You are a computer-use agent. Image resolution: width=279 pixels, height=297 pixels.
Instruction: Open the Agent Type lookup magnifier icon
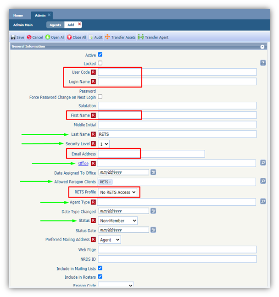tap(263, 201)
